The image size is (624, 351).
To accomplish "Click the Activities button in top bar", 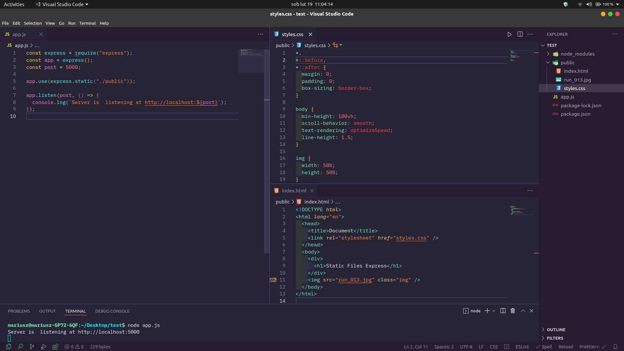I will [14, 4].
